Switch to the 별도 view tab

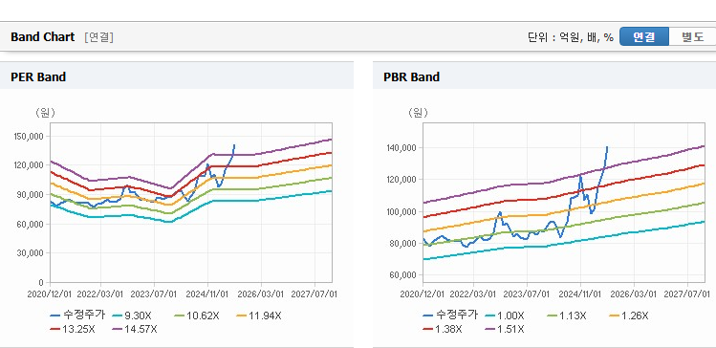[692, 37]
